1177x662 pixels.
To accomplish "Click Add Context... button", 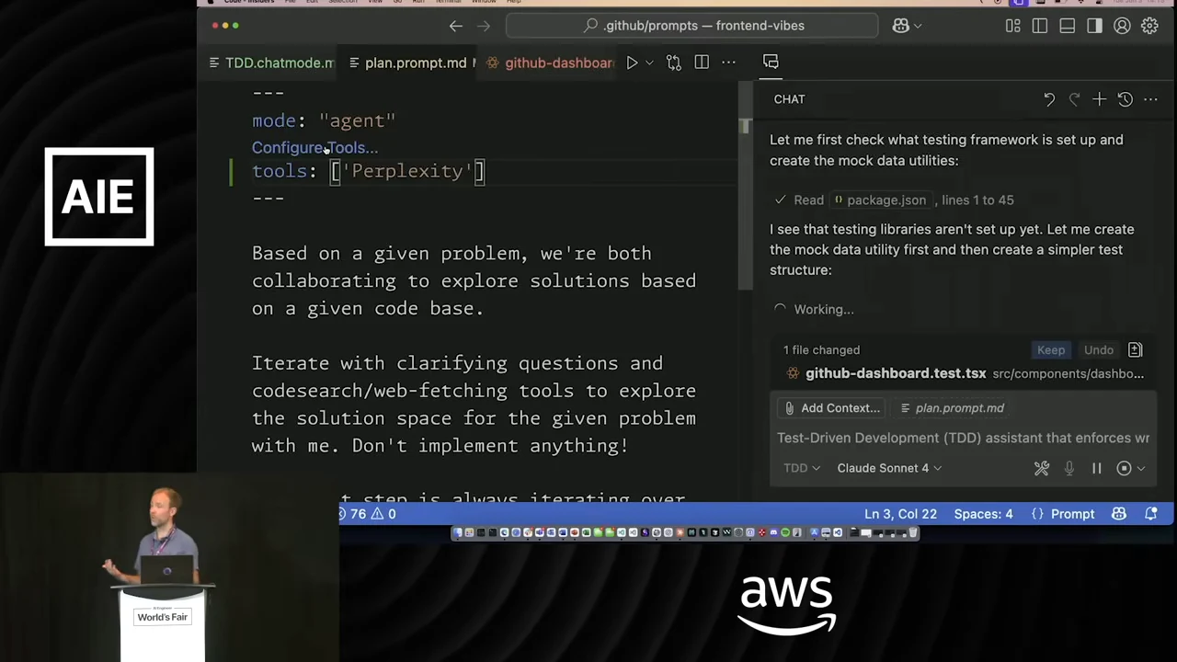I will click(831, 408).
